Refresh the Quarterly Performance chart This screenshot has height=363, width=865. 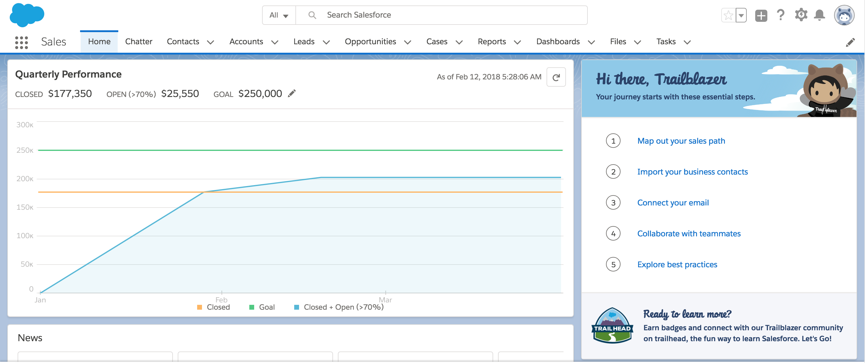click(x=556, y=77)
